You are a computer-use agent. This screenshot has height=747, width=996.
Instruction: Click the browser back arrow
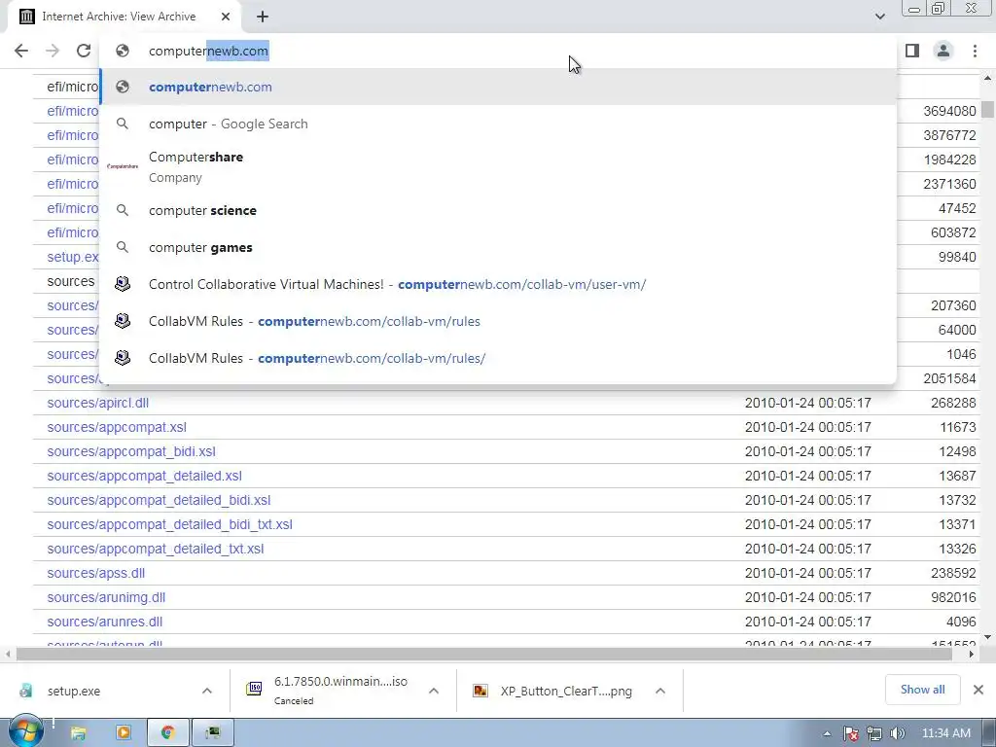point(21,51)
